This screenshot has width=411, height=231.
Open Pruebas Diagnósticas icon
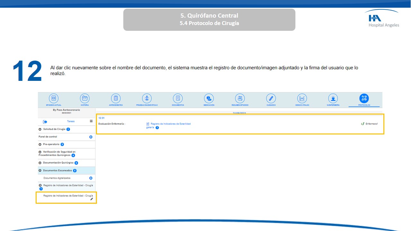coord(147,98)
